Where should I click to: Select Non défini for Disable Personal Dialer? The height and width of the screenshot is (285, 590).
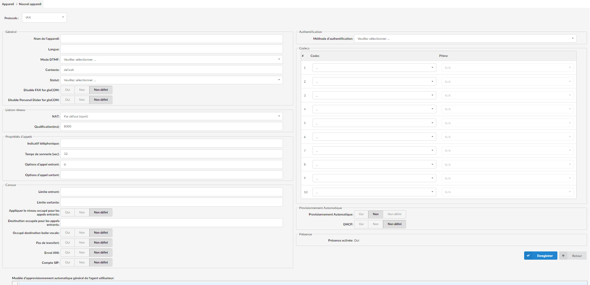coord(101,100)
